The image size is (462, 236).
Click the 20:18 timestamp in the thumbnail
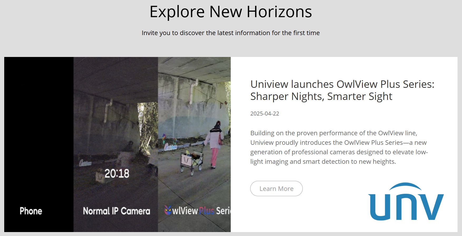tap(117, 174)
